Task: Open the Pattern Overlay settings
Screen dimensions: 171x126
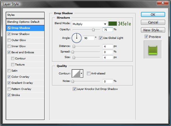Action: pos(21,89)
